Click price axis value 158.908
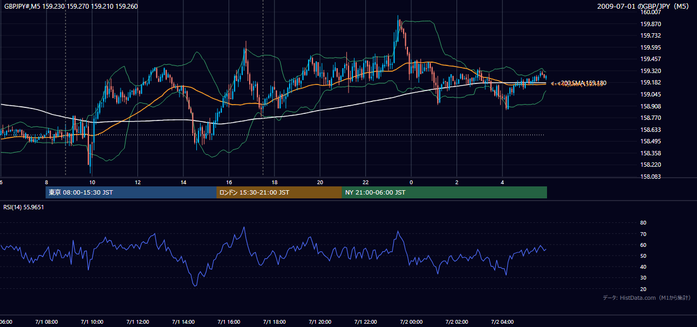Screen dimensions: 697x327 tap(651, 106)
